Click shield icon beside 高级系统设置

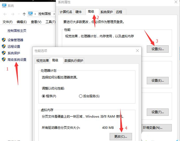tap(4, 59)
